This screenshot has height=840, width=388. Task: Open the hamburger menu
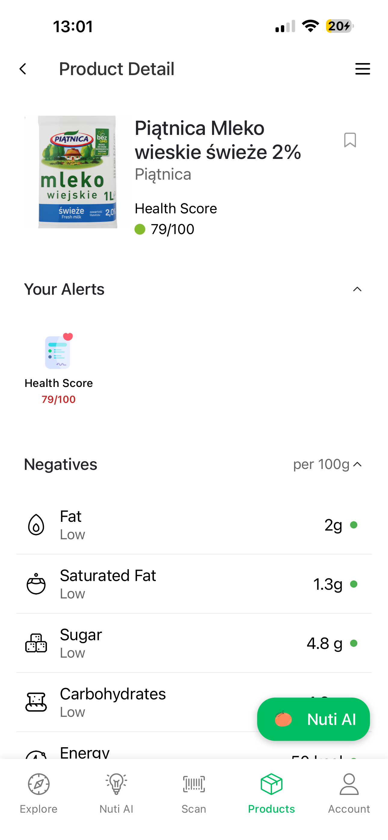(362, 69)
